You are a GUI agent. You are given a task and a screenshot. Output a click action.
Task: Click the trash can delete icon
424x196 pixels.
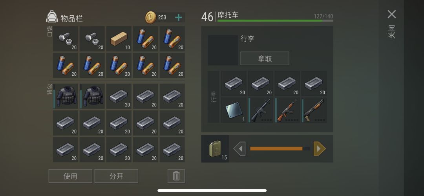click(176, 176)
